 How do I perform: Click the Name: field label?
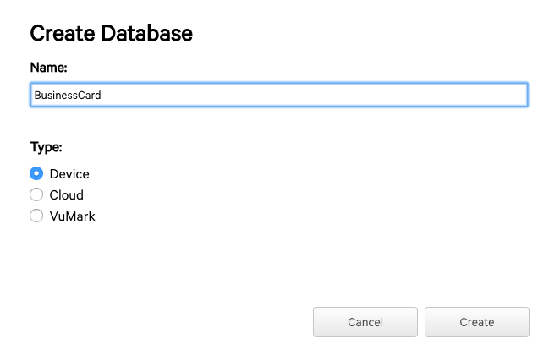[48, 67]
